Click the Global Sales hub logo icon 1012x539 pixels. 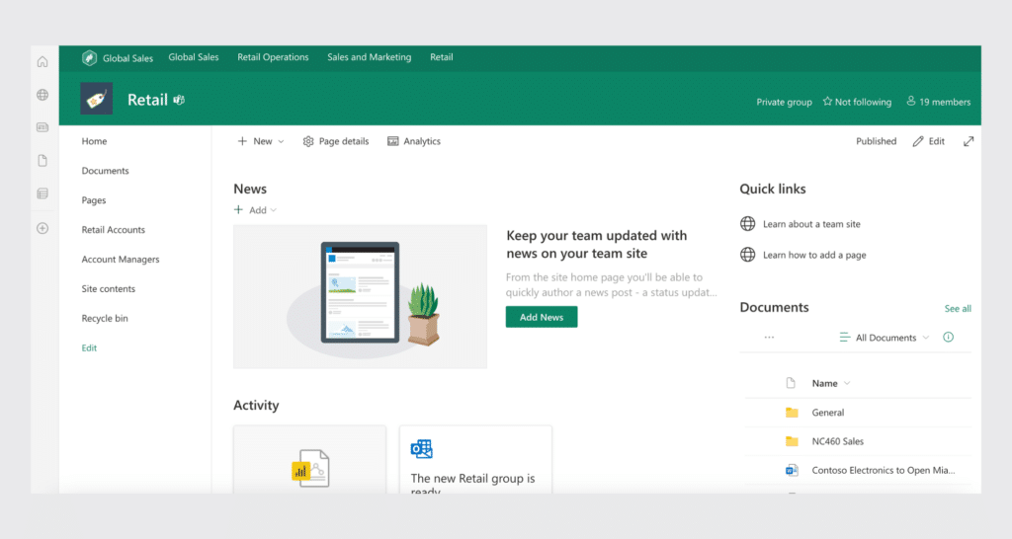click(89, 58)
